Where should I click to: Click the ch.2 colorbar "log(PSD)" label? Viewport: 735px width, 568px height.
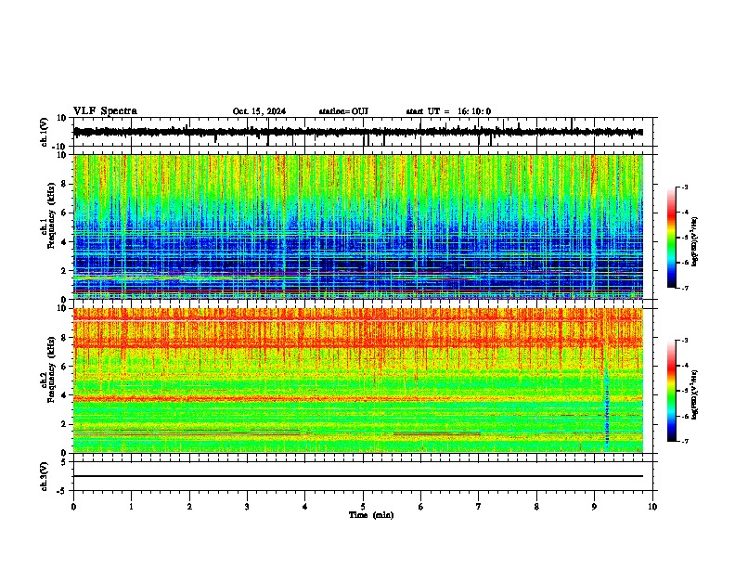click(695, 394)
